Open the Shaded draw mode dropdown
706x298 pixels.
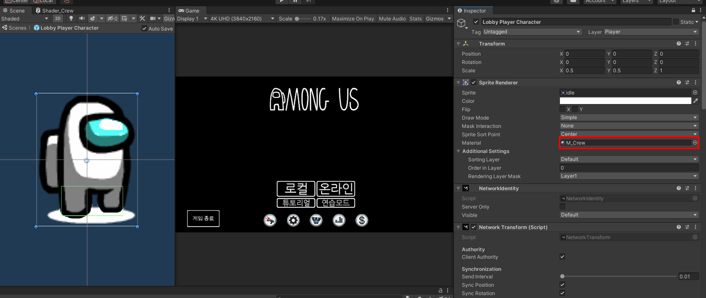(x=25, y=18)
